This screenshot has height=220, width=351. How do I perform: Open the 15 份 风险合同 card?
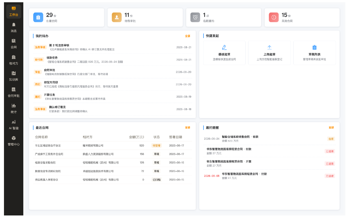pos(302,17)
